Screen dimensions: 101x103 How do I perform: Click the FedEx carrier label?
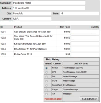tap(55, 68)
